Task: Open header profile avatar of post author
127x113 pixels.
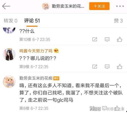Action: [x=46, y=6]
